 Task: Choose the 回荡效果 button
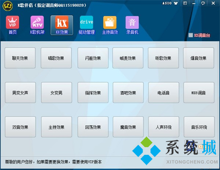[93, 127]
